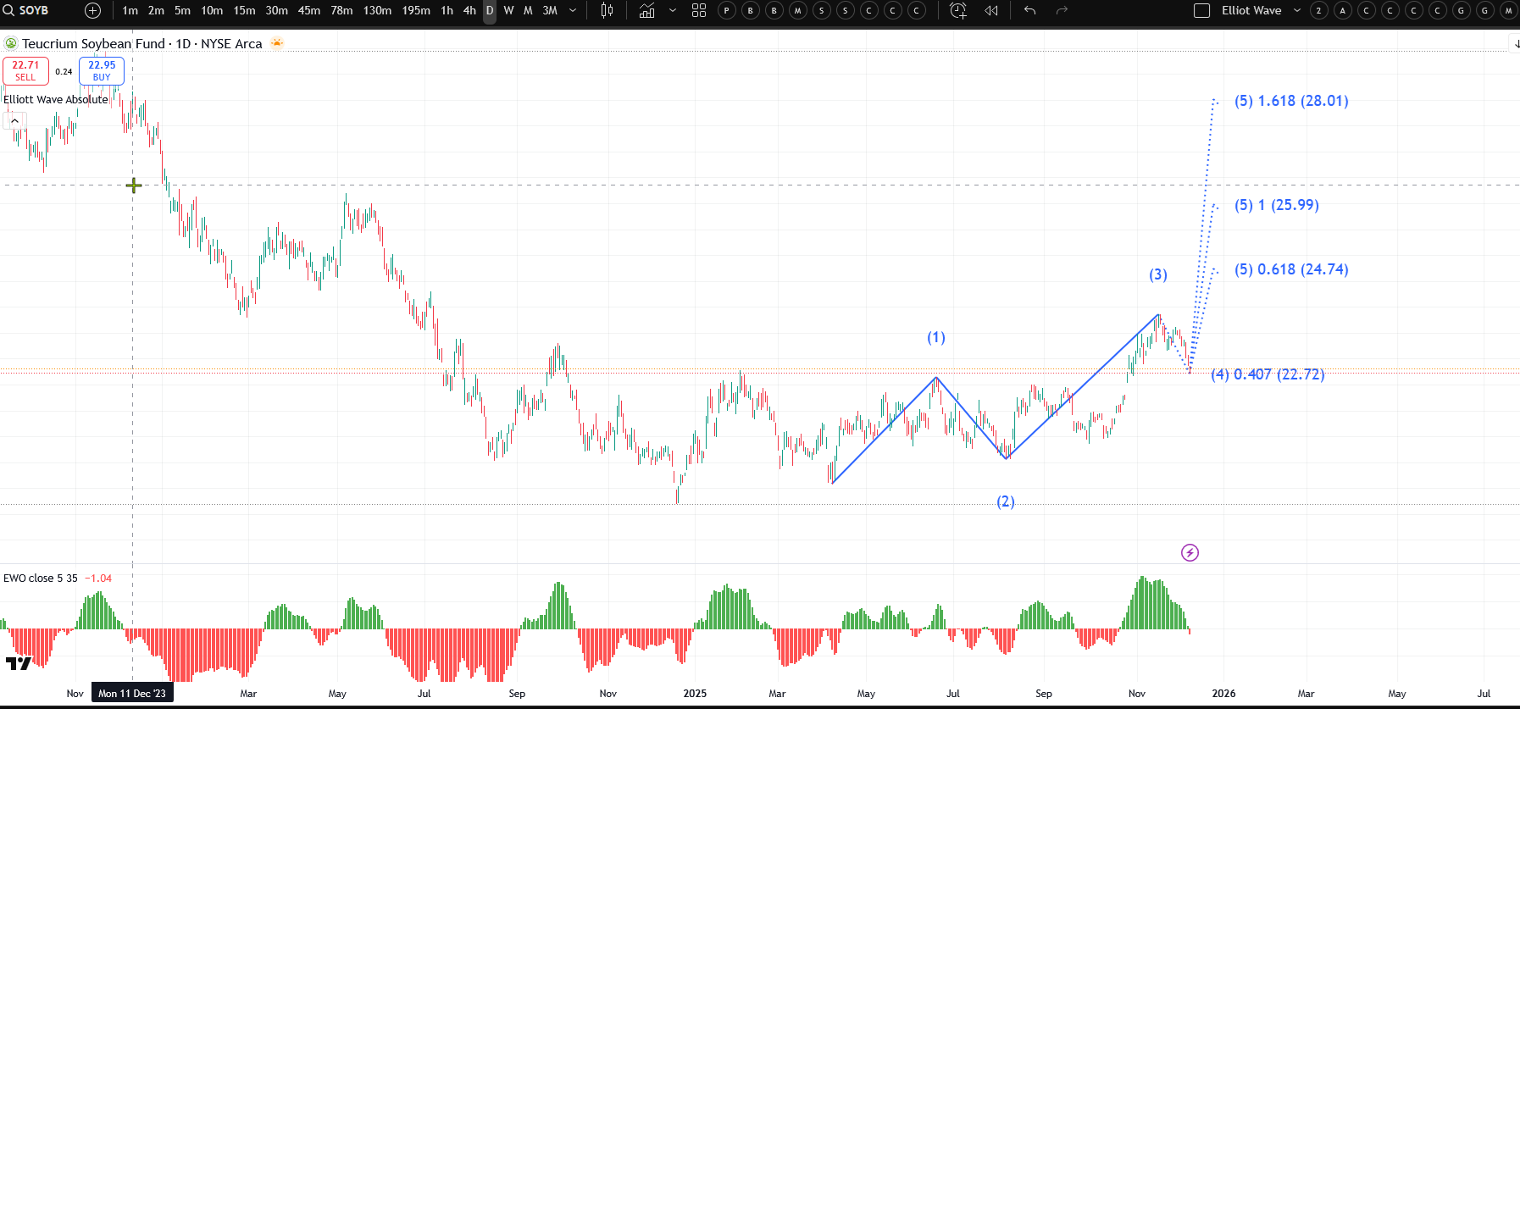Undo the last chart action
The height and width of the screenshot is (1207, 1520).
coord(1029,11)
